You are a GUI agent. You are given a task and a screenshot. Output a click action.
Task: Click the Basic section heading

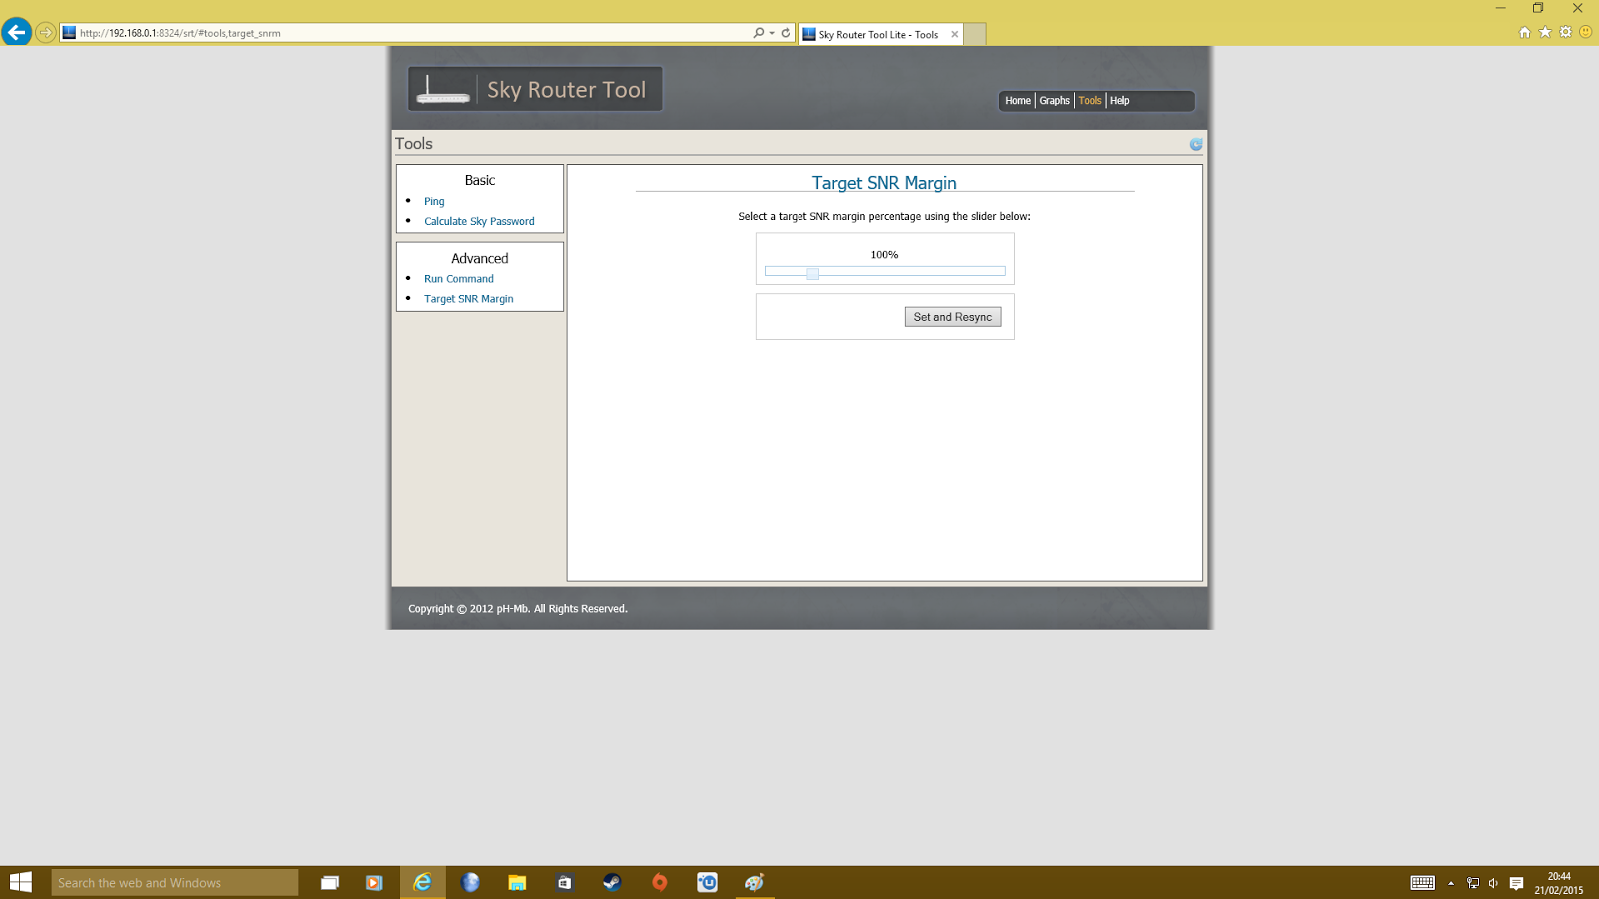tap(480, 180)
